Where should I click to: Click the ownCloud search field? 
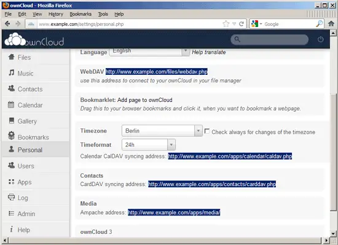click(x=269, y=39)
